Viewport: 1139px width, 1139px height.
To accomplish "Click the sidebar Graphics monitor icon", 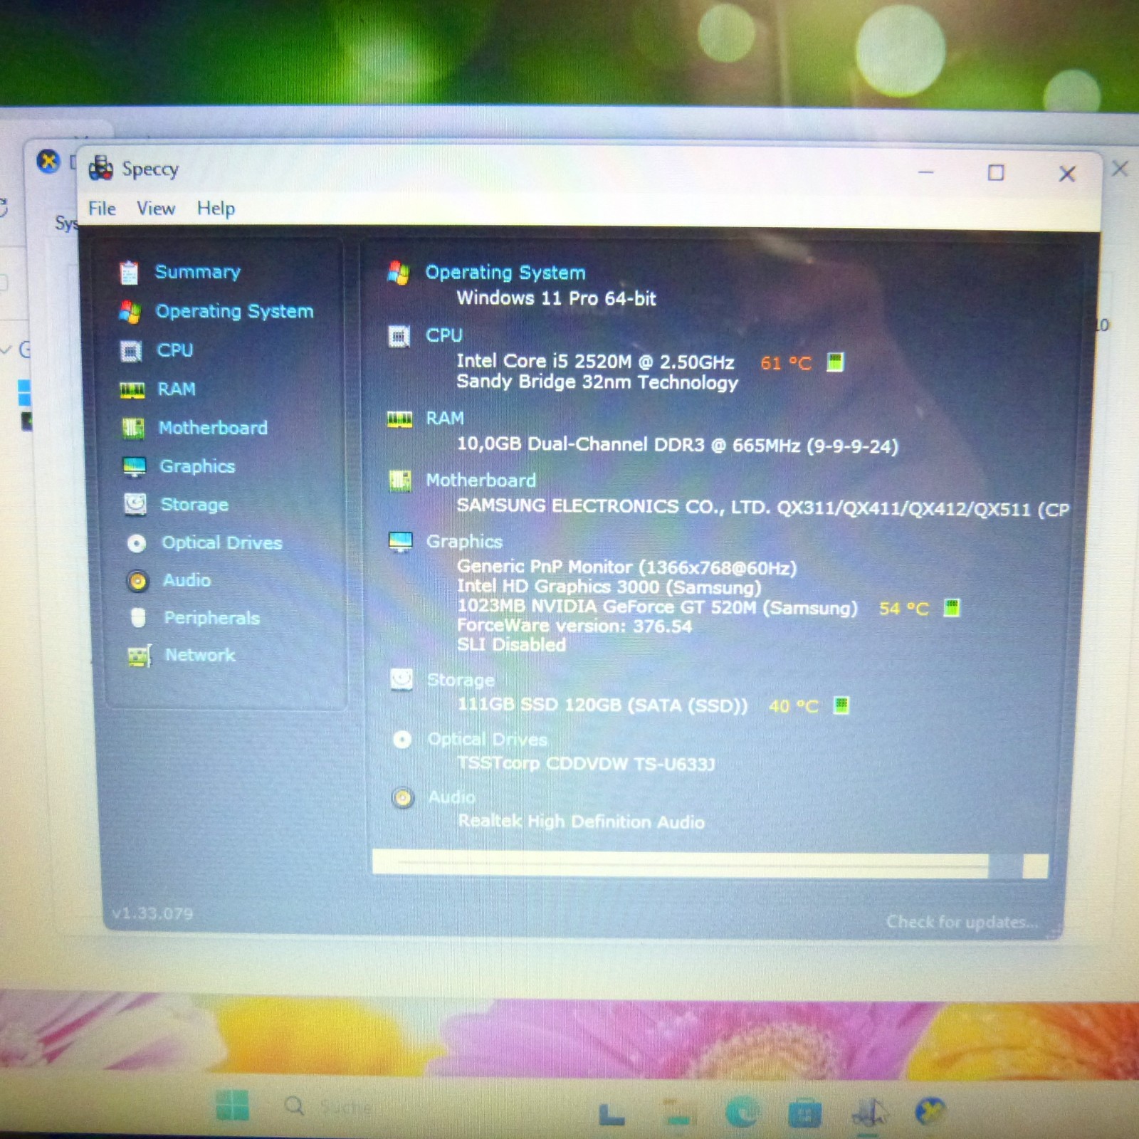I will [134, 466].
